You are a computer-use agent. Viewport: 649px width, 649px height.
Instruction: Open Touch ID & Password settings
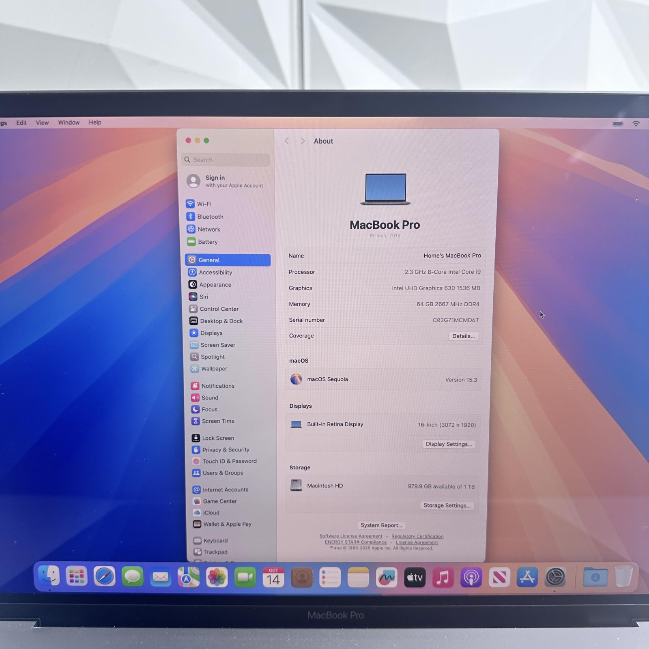pos(229,461)
